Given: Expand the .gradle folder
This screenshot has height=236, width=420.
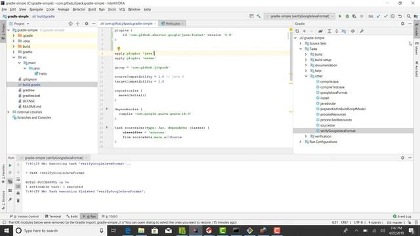Looking at the screenshot, I should click(x=14, y=35).
